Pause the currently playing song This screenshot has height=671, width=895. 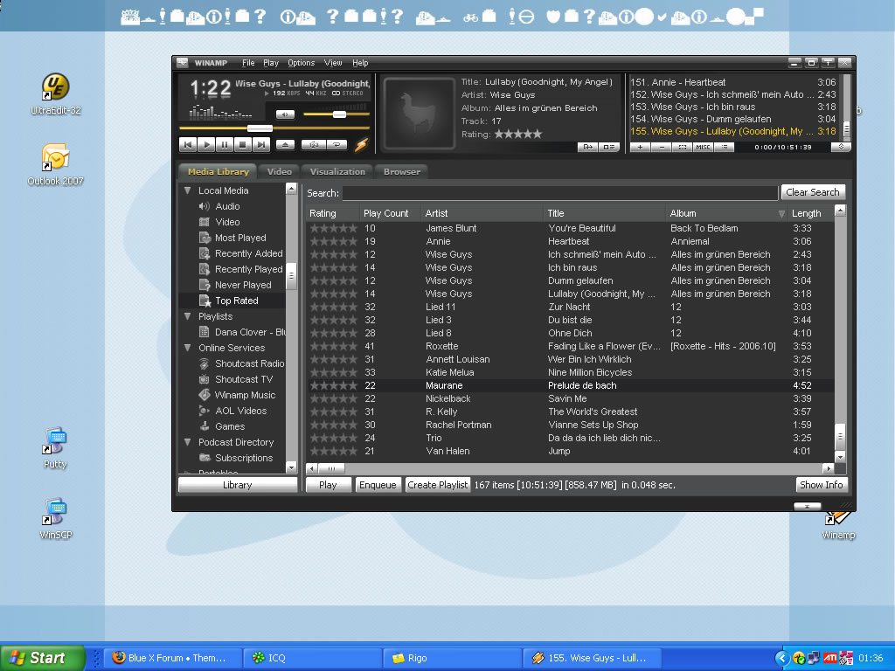[x=225, y=145]
